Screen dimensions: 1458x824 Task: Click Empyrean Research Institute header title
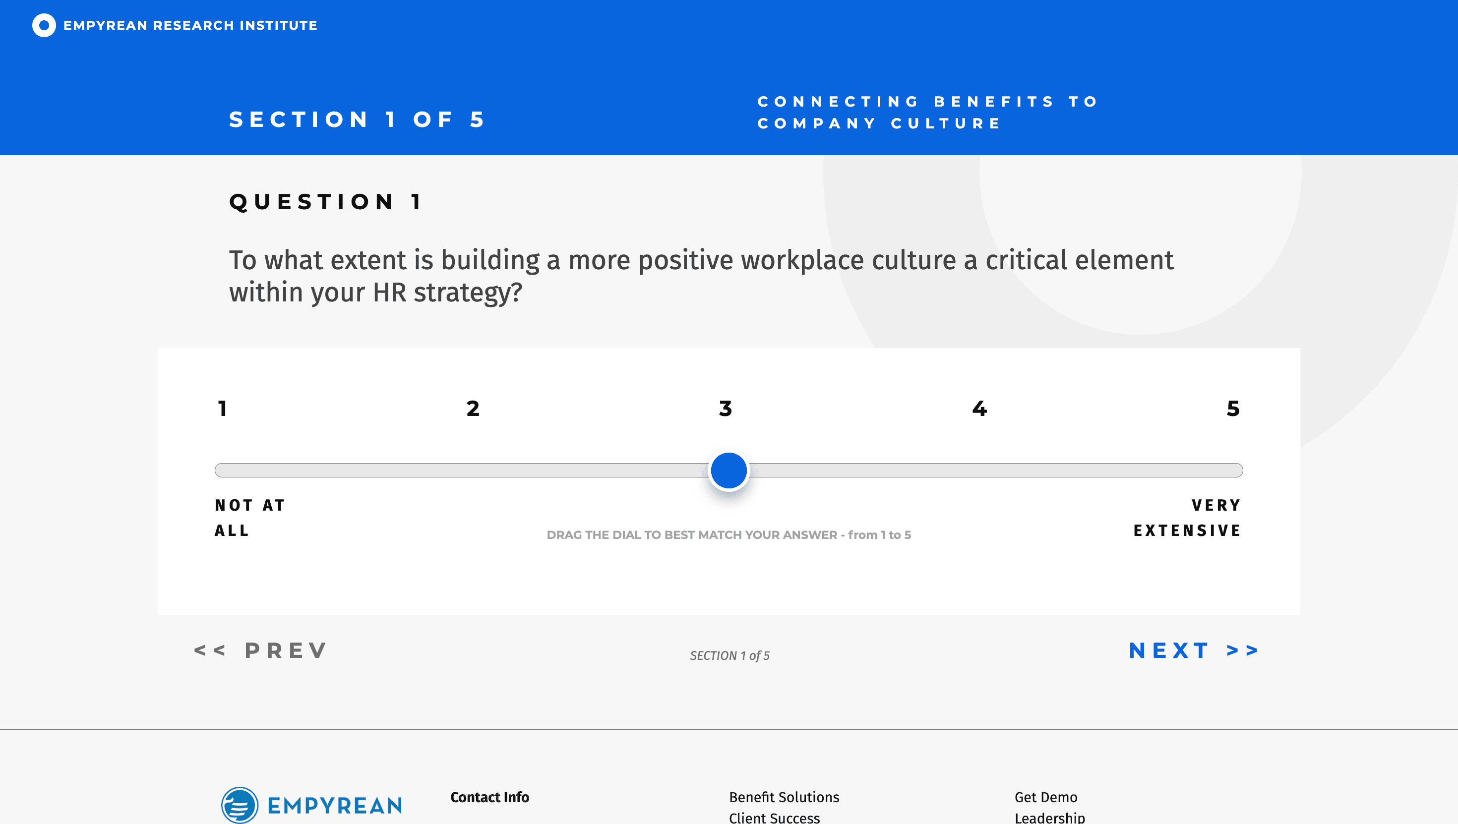tap(190, 25)
